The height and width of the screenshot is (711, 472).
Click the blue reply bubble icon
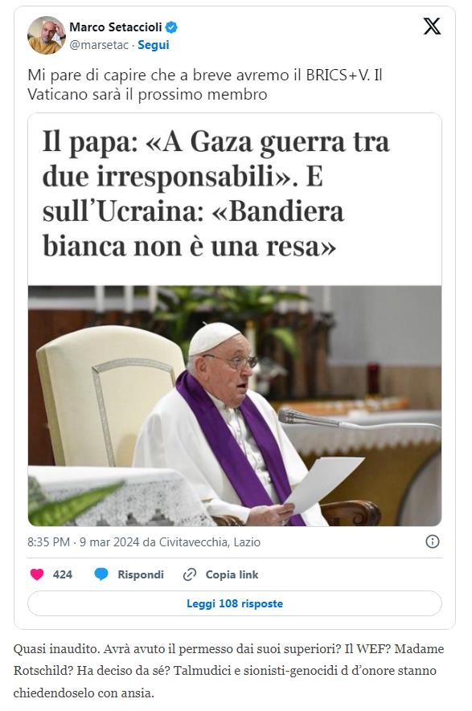101,574
